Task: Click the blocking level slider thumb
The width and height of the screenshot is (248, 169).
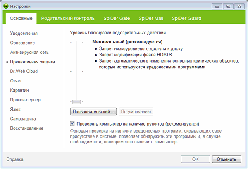Action: pos(76,102)
